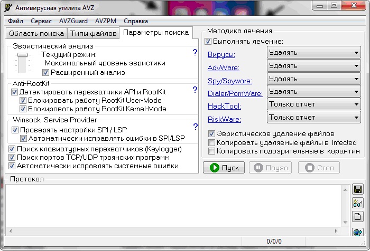Click the Стоп button
370x251 pixels.
(319, 168)
